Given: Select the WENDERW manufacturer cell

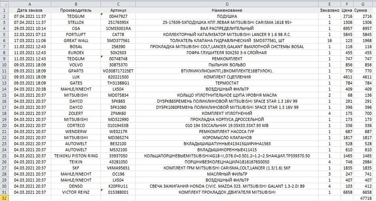Looking at the screenshot, I should point(76,132).
